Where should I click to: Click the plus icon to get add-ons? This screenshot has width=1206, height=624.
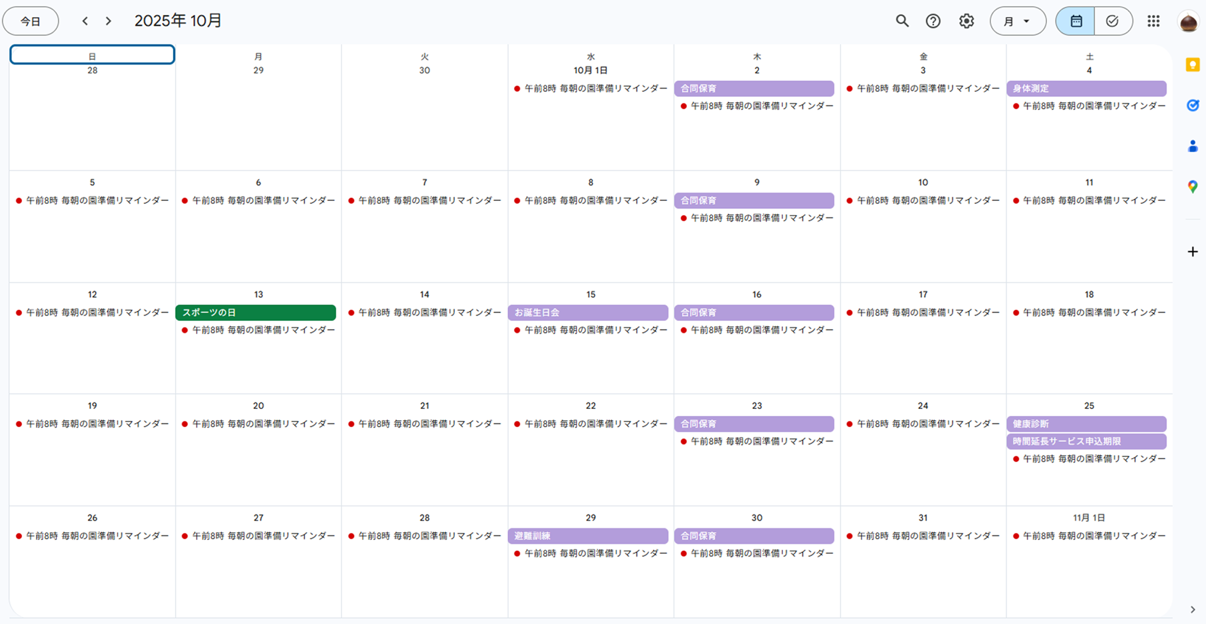(1192, 252)
